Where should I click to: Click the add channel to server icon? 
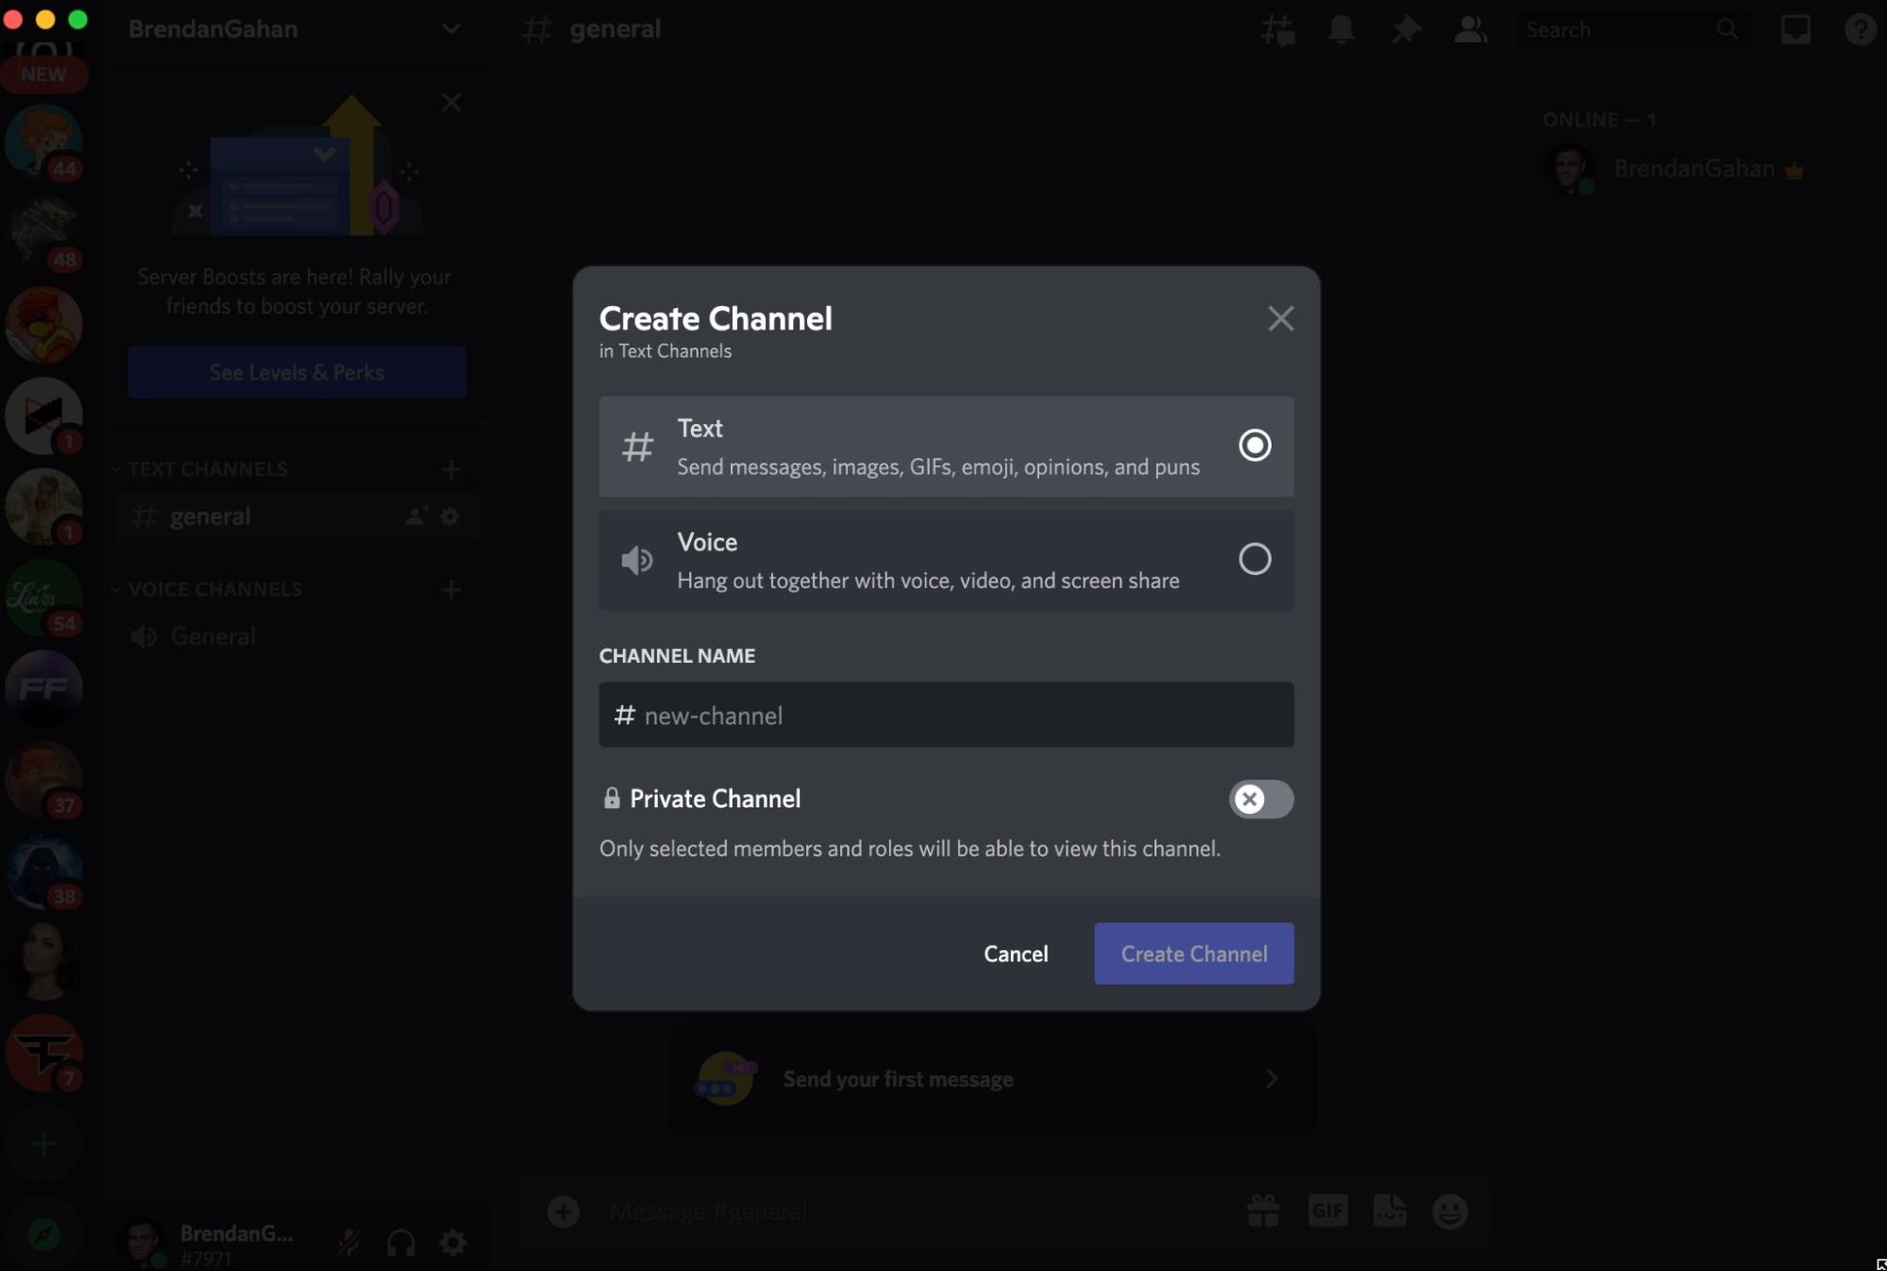452,466
